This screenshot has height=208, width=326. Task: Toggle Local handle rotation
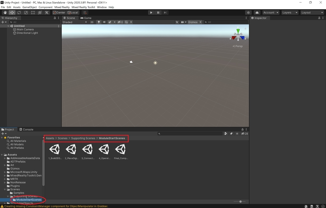73,12
